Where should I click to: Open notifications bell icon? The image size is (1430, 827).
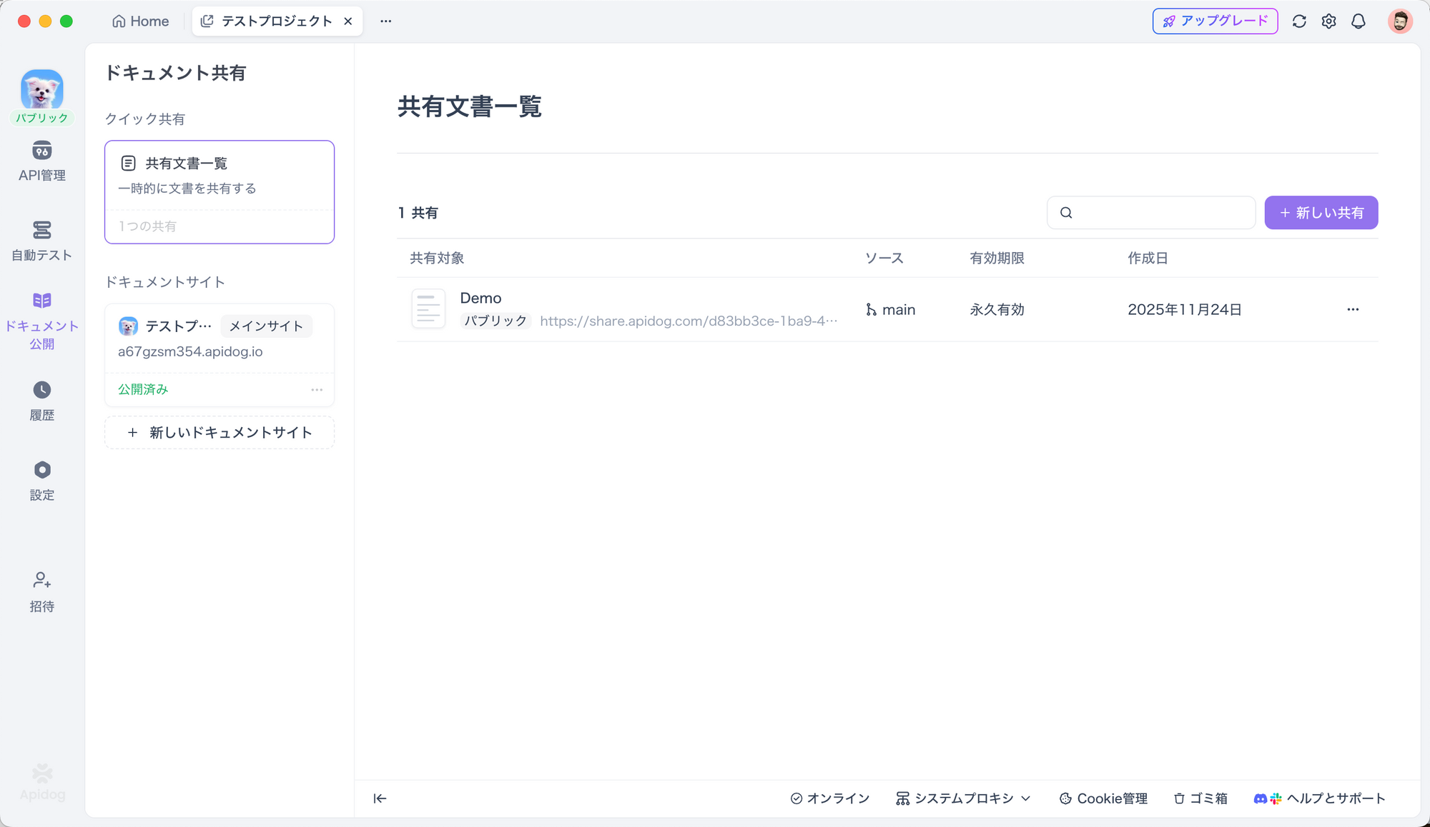1358,21
